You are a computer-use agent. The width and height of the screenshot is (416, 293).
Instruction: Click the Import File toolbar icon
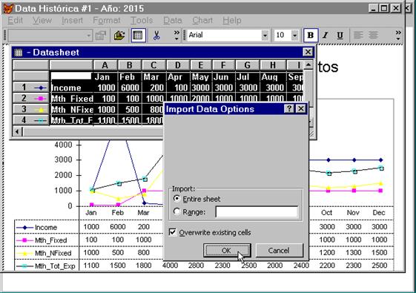coord(119,36)
